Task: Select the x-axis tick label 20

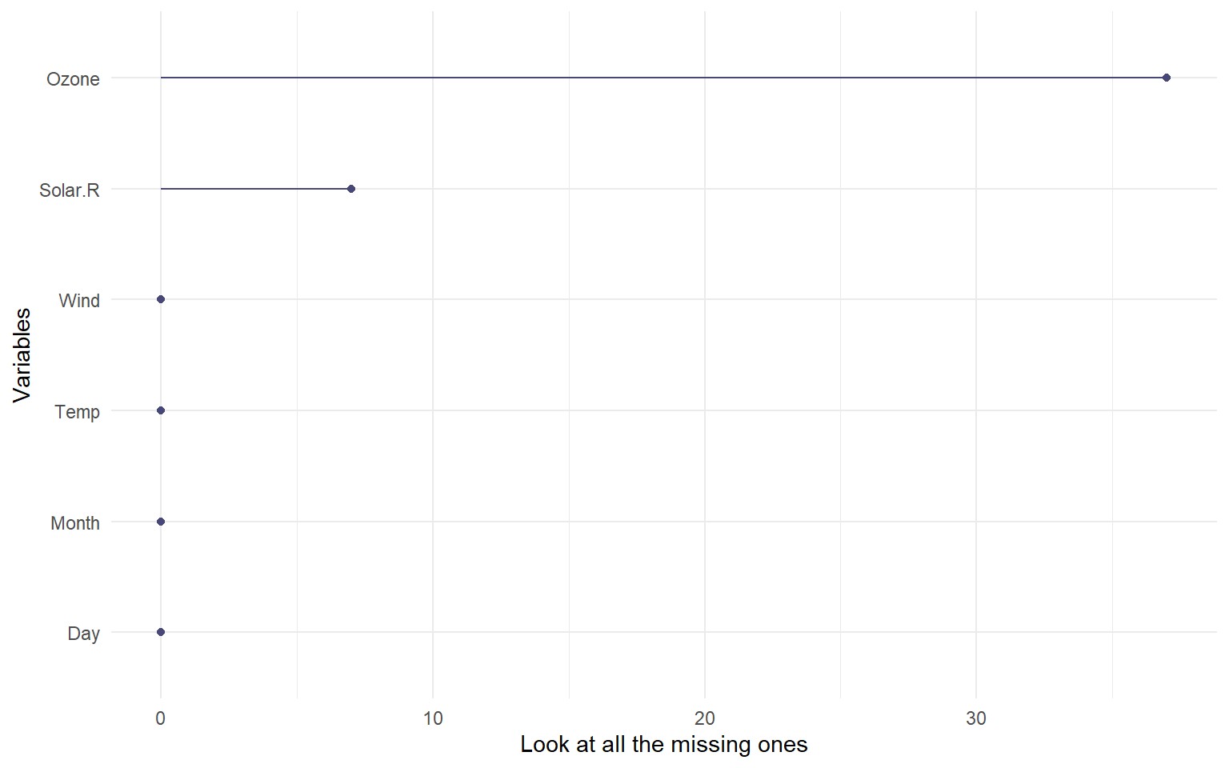Action: [705, 718]
